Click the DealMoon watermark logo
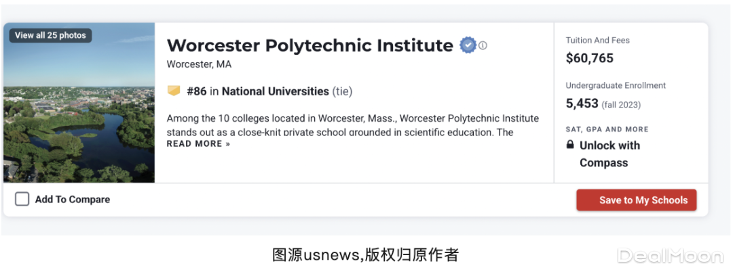 (x=669, y=256)
